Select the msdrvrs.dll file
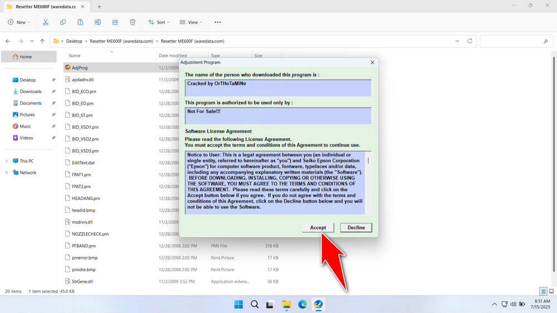Viewport: 557px width, 313px height. coord(82,222)
